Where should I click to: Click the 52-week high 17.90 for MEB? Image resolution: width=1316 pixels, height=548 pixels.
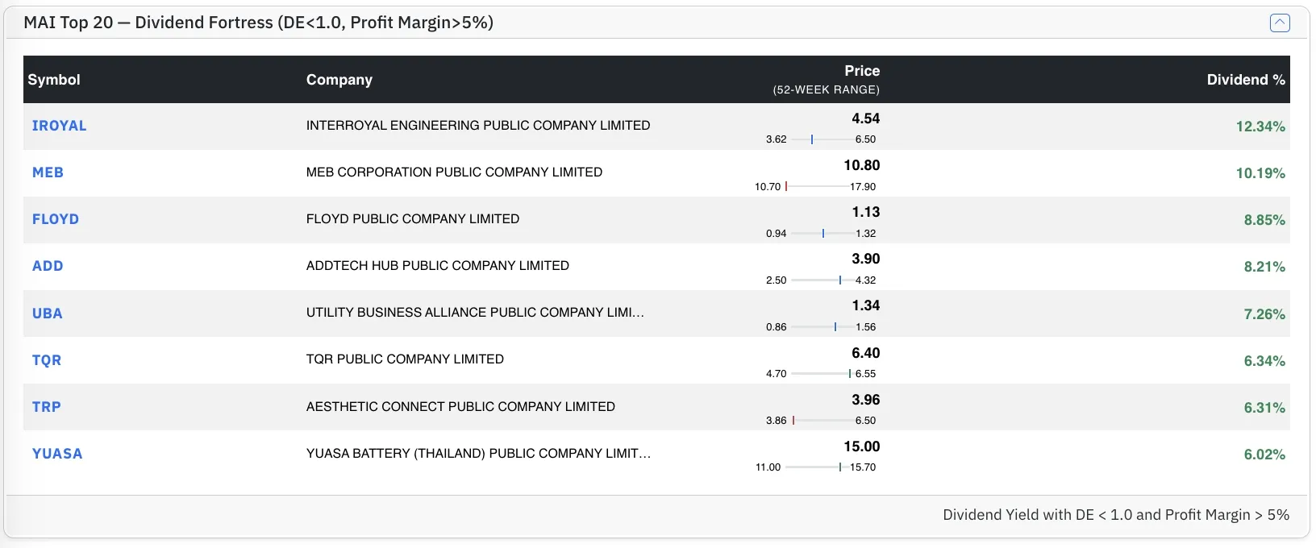click(863, 186)
